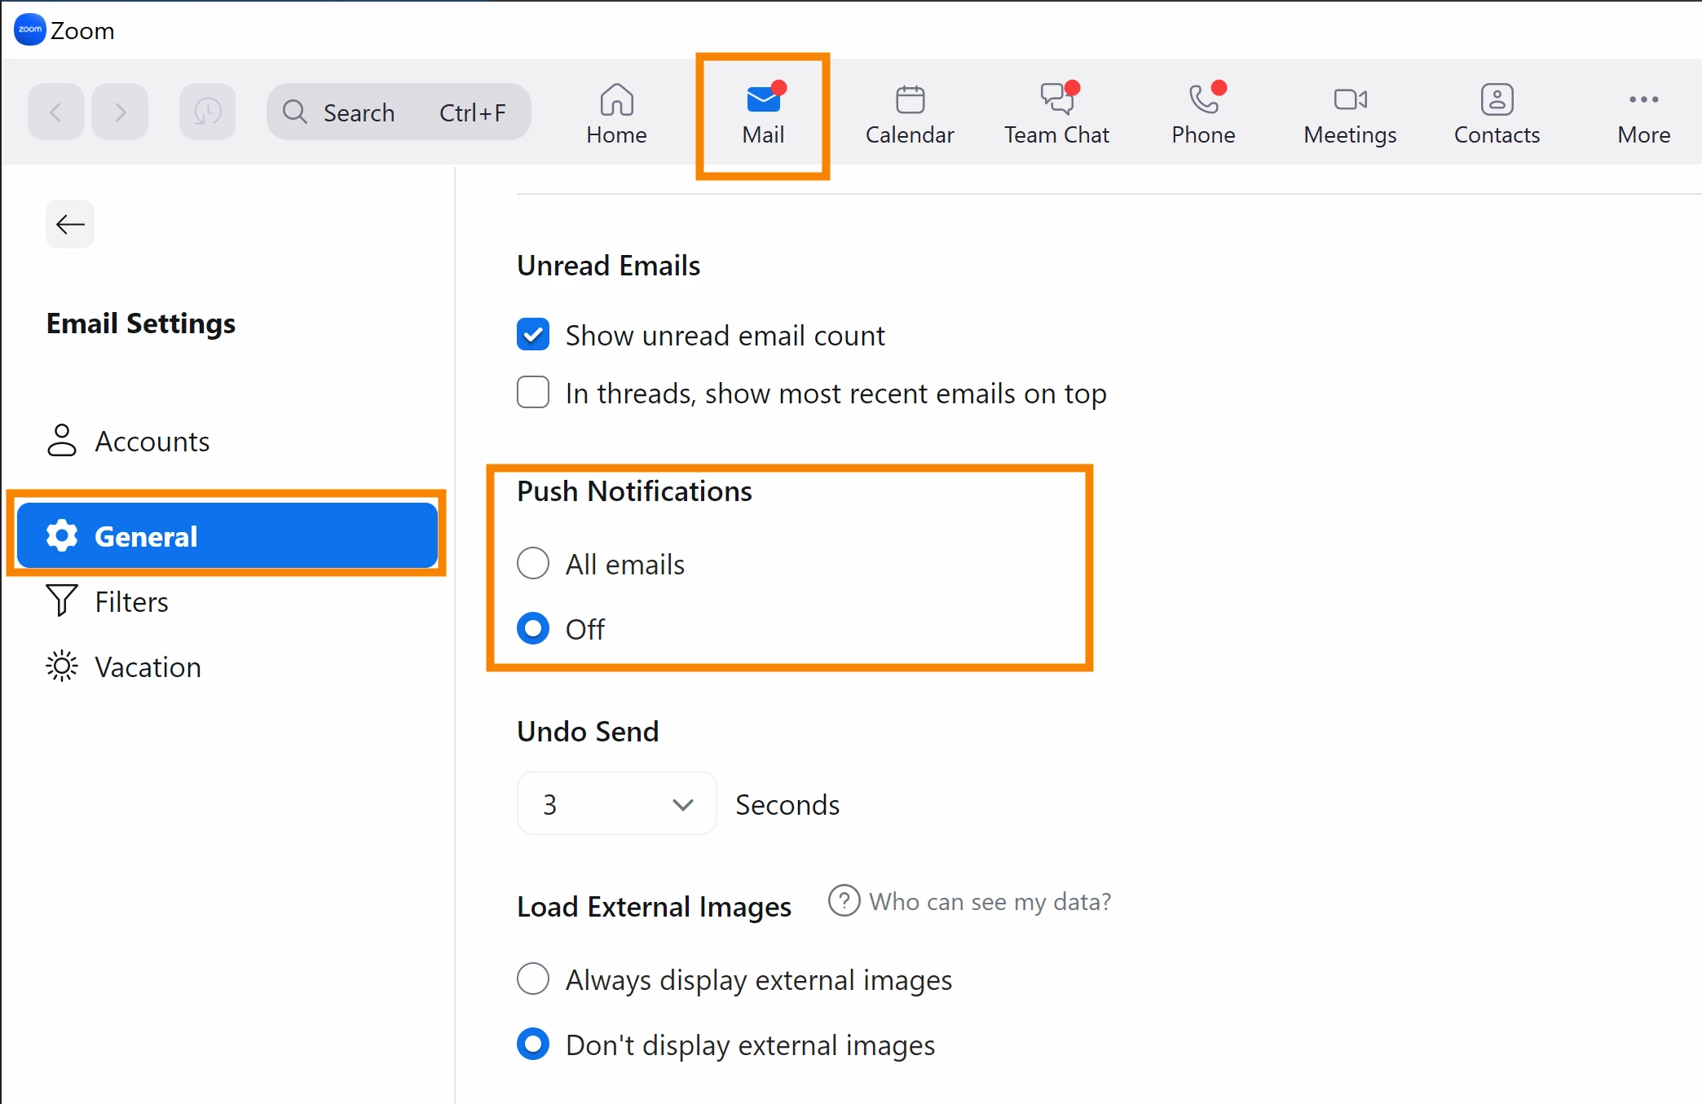Open the Contacts icon
The image size is (1702, 1104).
coord(1497,100)
